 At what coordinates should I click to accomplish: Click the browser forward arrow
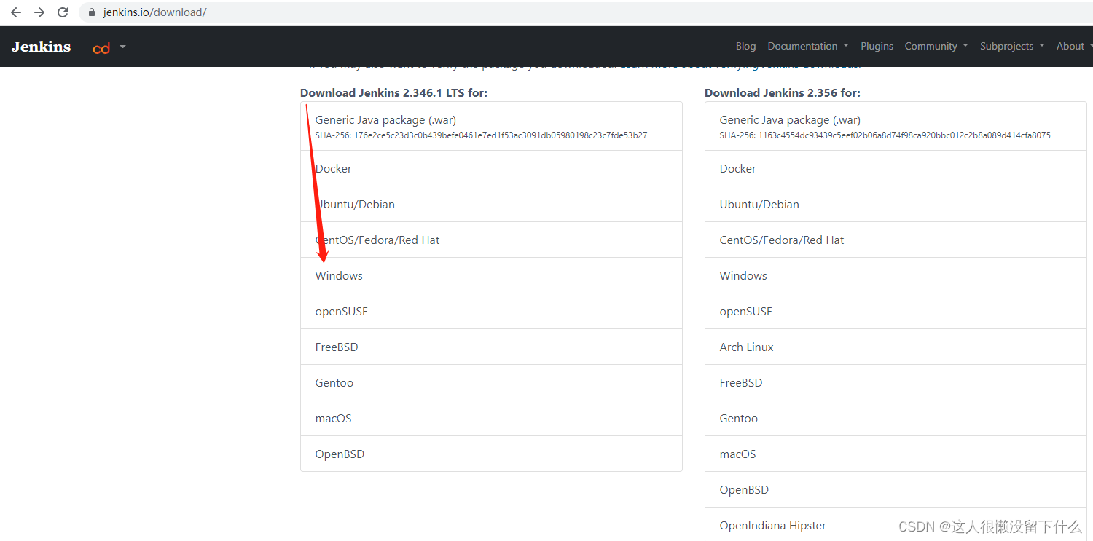(39, 12)
